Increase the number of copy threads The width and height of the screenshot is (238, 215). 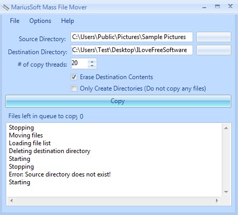(92, 61)
